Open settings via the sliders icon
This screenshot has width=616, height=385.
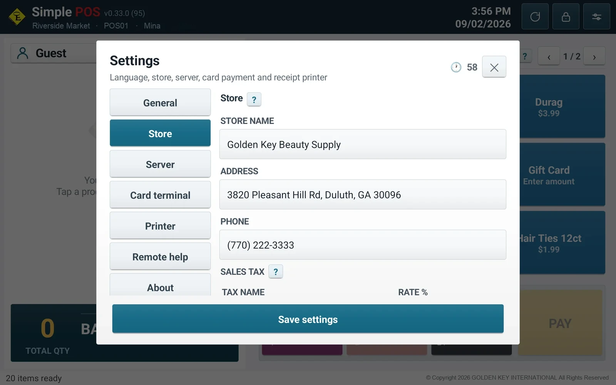point(596,17)
